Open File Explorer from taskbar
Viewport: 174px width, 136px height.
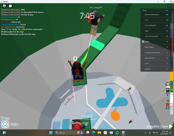[99, 133]
